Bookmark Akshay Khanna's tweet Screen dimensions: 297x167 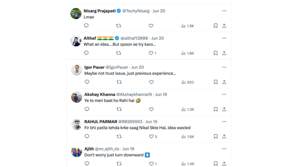(x=216, y=109)
